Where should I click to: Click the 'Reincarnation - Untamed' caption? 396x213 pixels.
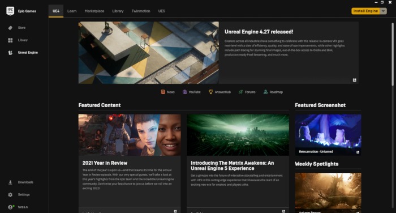[316, 152]
